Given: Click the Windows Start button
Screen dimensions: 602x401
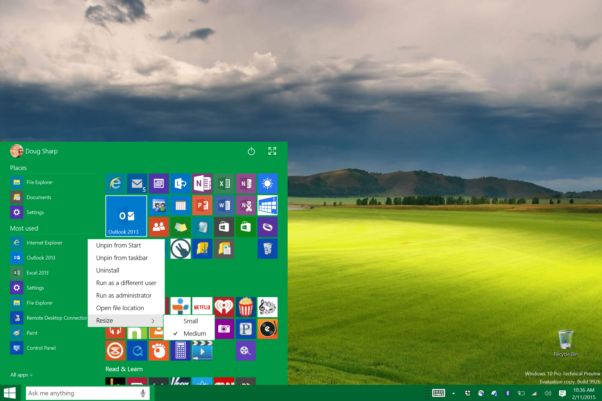Looking at the screenshot, I should coord(10,393).
